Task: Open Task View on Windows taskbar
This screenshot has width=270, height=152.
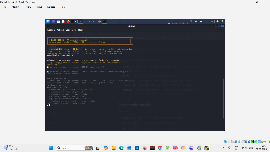Action: (x=98, y=148)
